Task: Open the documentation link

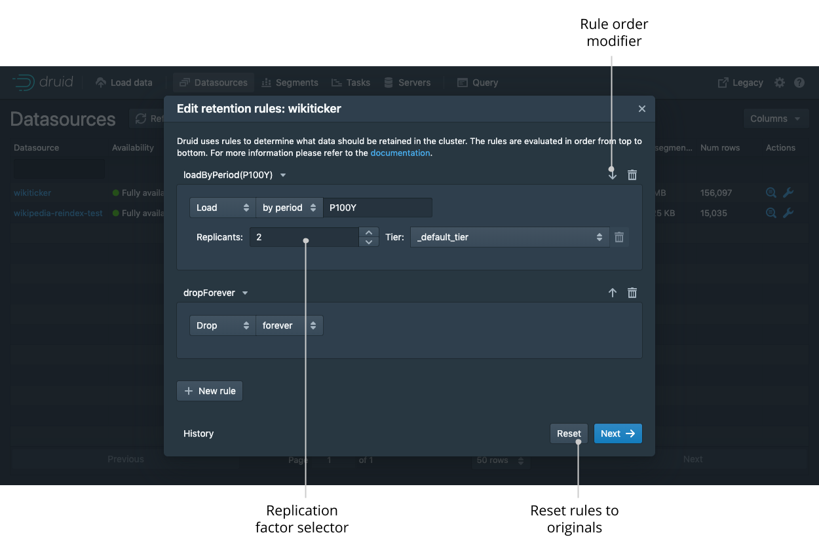Action: (400, 153)
